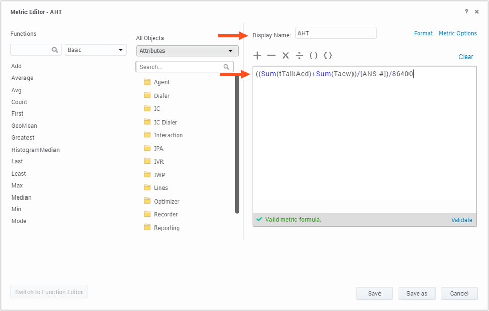The height and width of the screenshot is (311, 489).
Task: Open the IC Dialer folder
Action: [x=165, y=122]
